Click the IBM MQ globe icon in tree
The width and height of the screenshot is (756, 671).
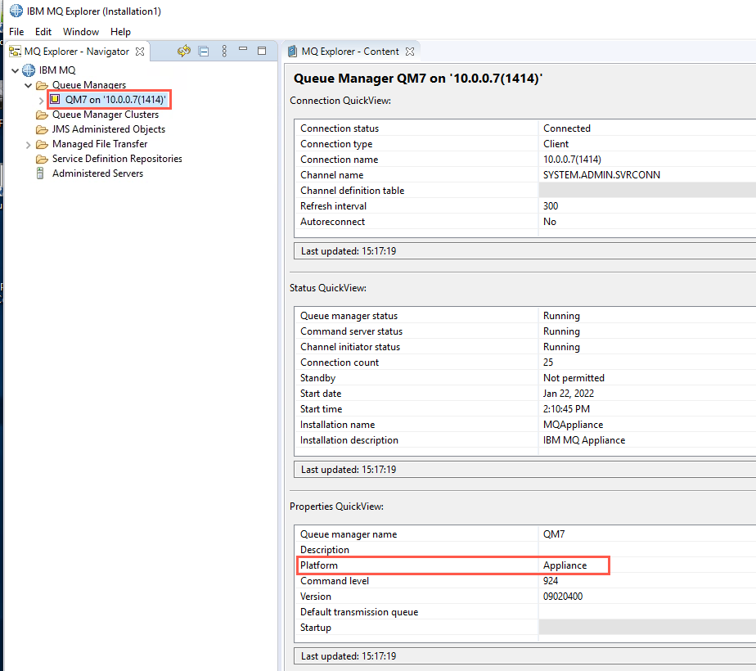29,70
